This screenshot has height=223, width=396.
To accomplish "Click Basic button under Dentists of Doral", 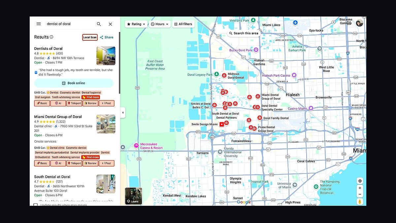I will [x=42, y=103].
